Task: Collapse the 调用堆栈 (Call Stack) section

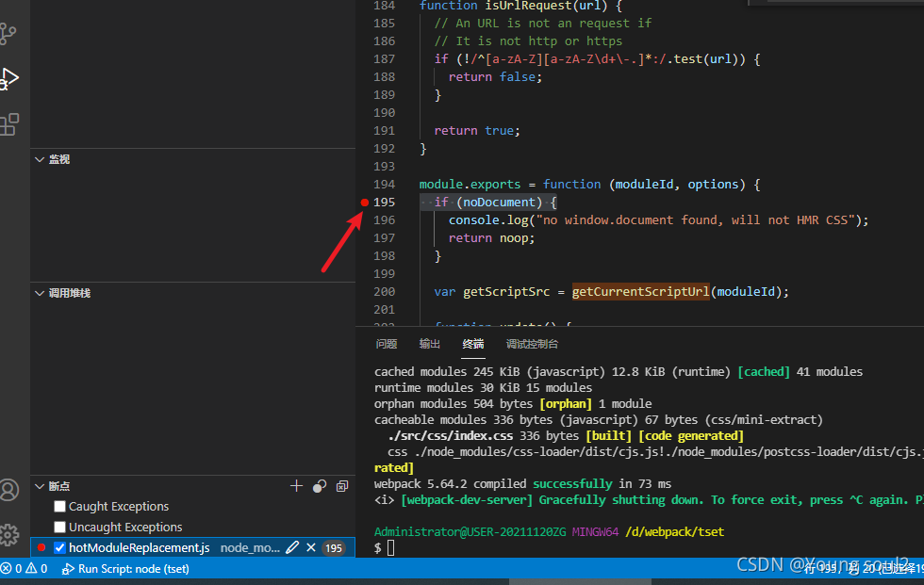Action: [x=40, y=293]
